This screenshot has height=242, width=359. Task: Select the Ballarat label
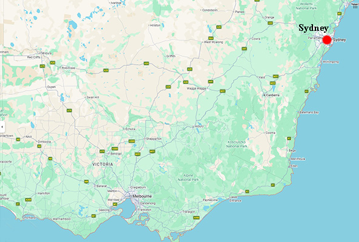(x=102, y=186)
